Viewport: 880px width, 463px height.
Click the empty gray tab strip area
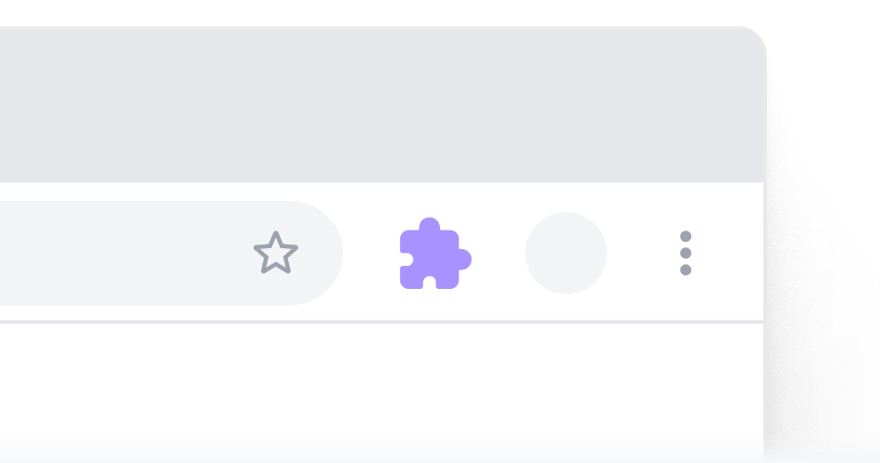coord(382,104)
